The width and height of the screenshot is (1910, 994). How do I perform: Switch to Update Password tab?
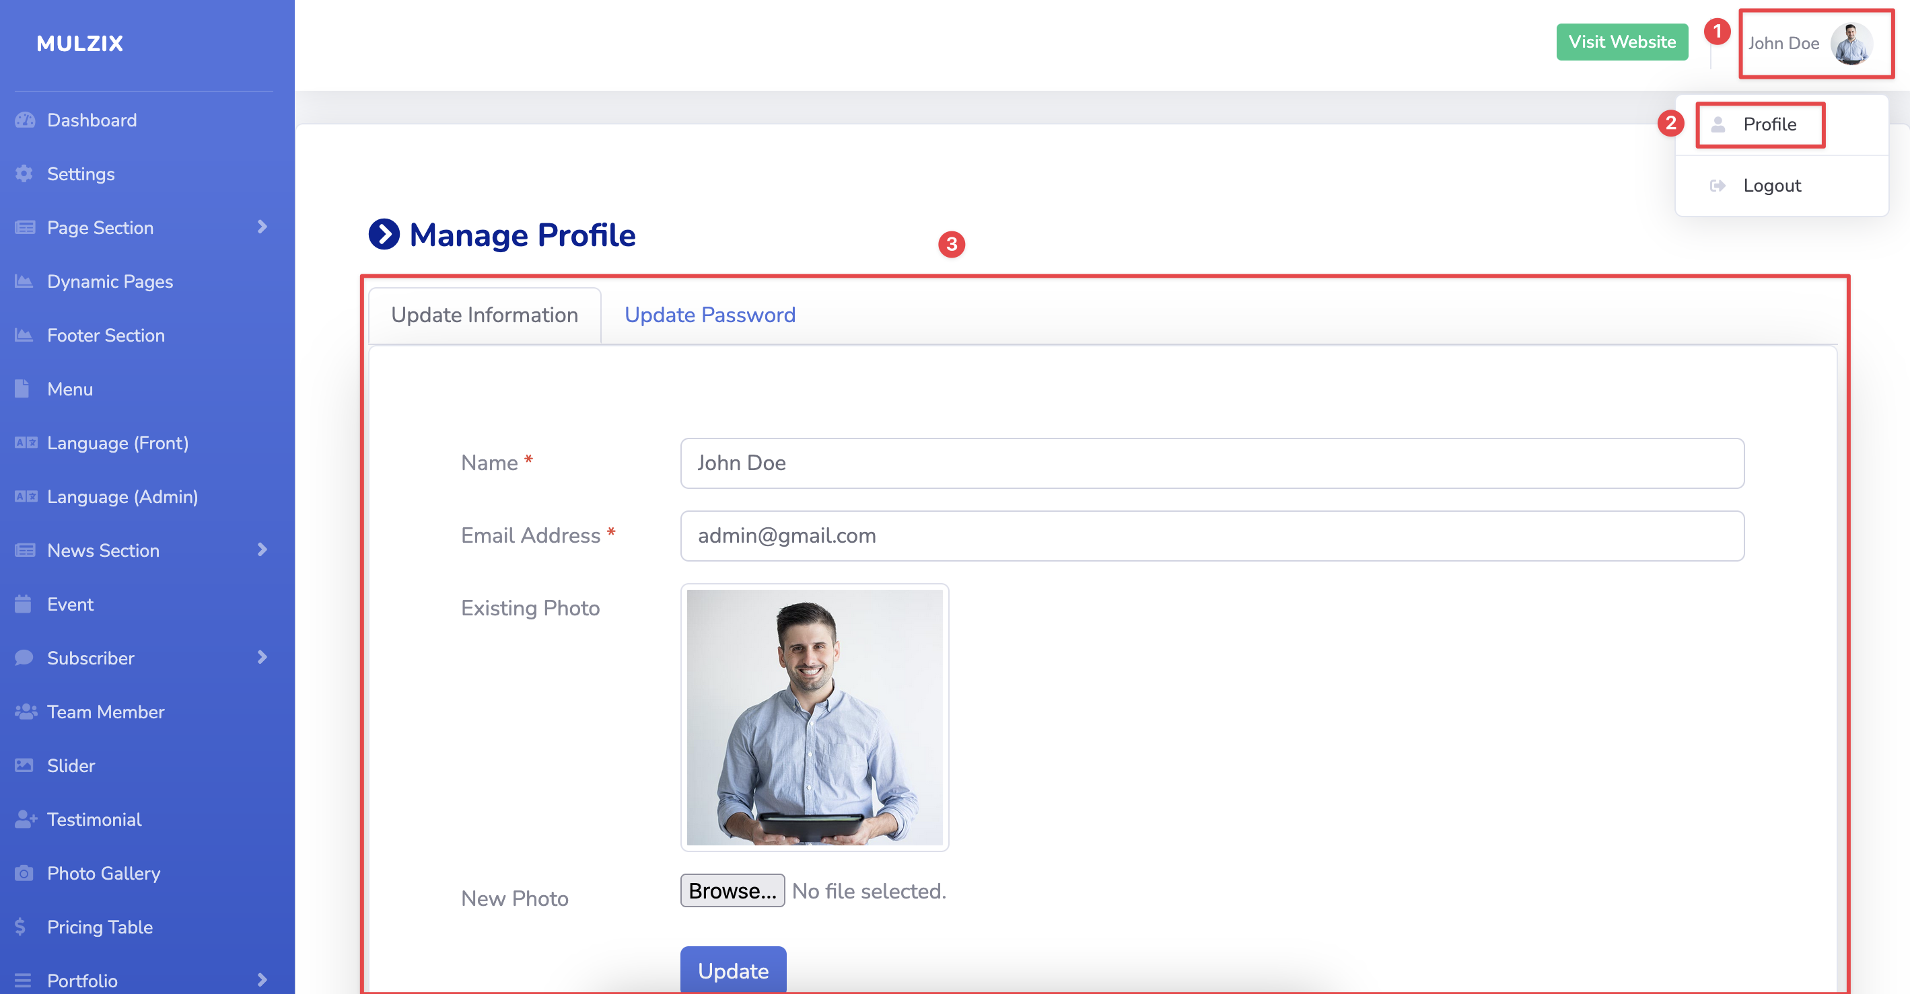(709, 315)
